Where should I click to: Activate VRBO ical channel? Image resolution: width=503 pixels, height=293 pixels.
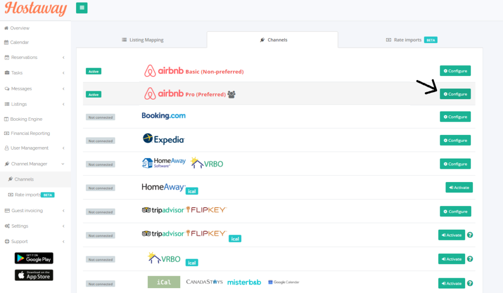tap(452, 259)
